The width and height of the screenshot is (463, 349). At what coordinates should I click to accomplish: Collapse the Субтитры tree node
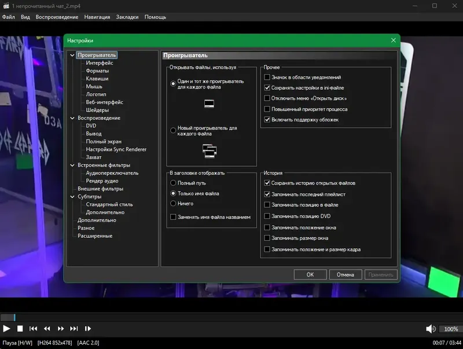tap(72, 196)
